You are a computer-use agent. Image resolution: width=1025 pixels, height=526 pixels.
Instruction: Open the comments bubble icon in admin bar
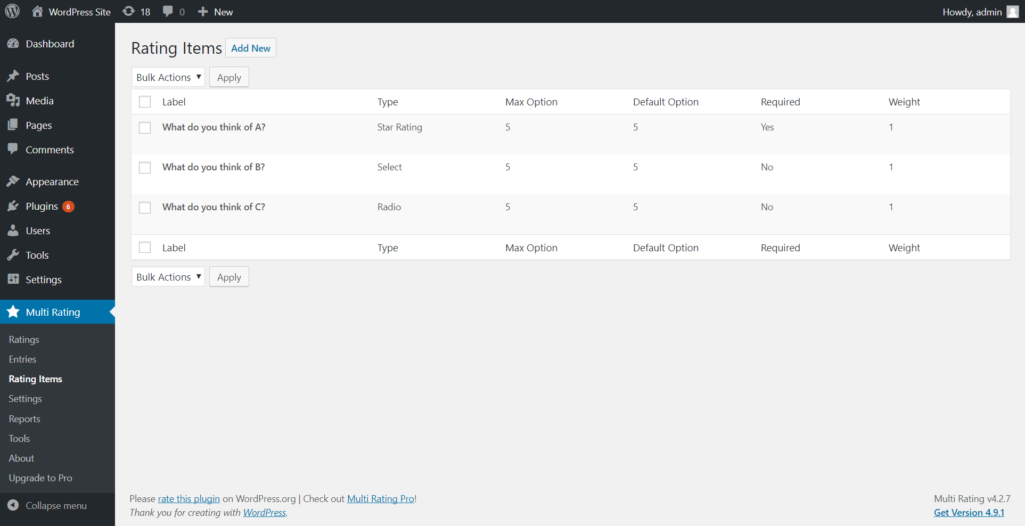(x=168, y=11)
